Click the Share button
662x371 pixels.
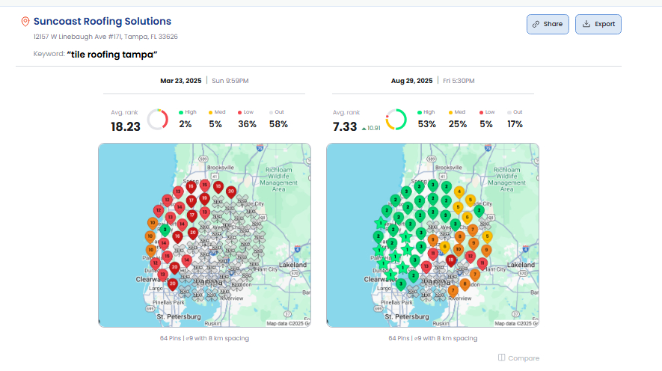pos(548,24)
